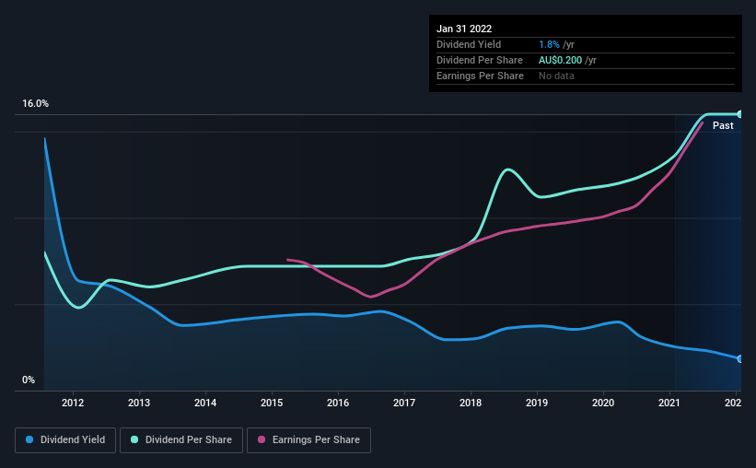756x468 pixels.
Task: Select the teal dividend per share endpoint marker
Action: click(739, 114)
